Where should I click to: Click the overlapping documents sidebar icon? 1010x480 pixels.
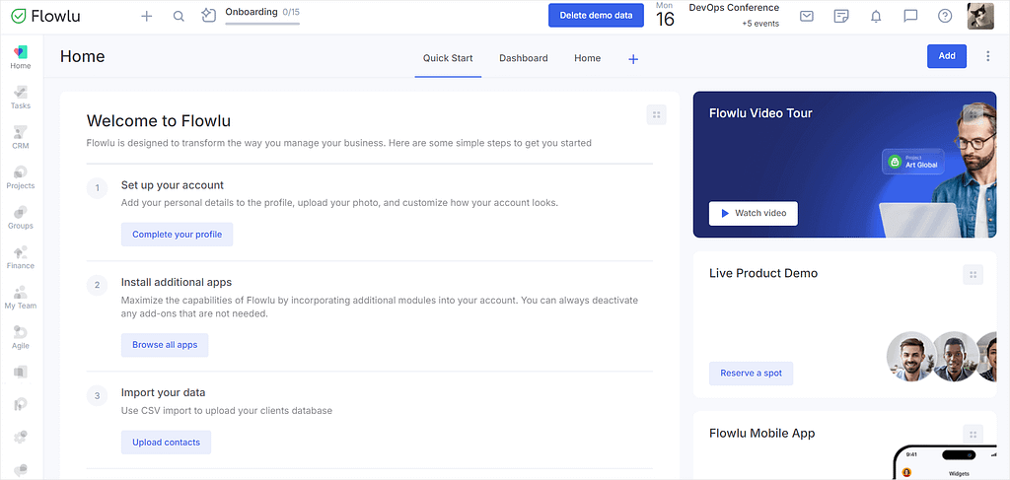(21, 372)
